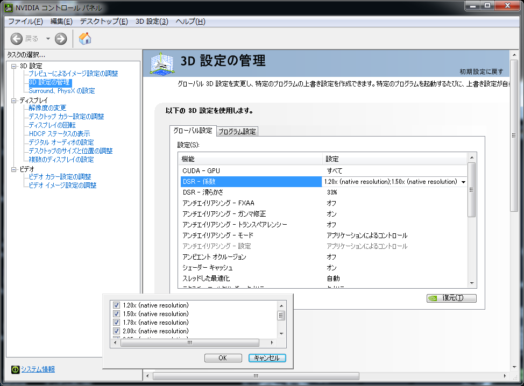The height and width of the screenshot is (386, 524).
Task: Open HDCP ステータスの表示
Action: [x=59, y=134]
